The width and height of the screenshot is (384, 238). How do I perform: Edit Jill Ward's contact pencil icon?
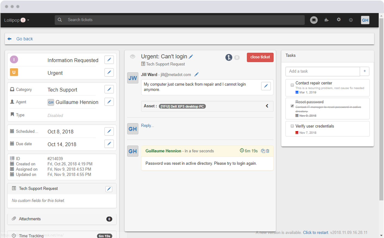(x=196, y=75)
